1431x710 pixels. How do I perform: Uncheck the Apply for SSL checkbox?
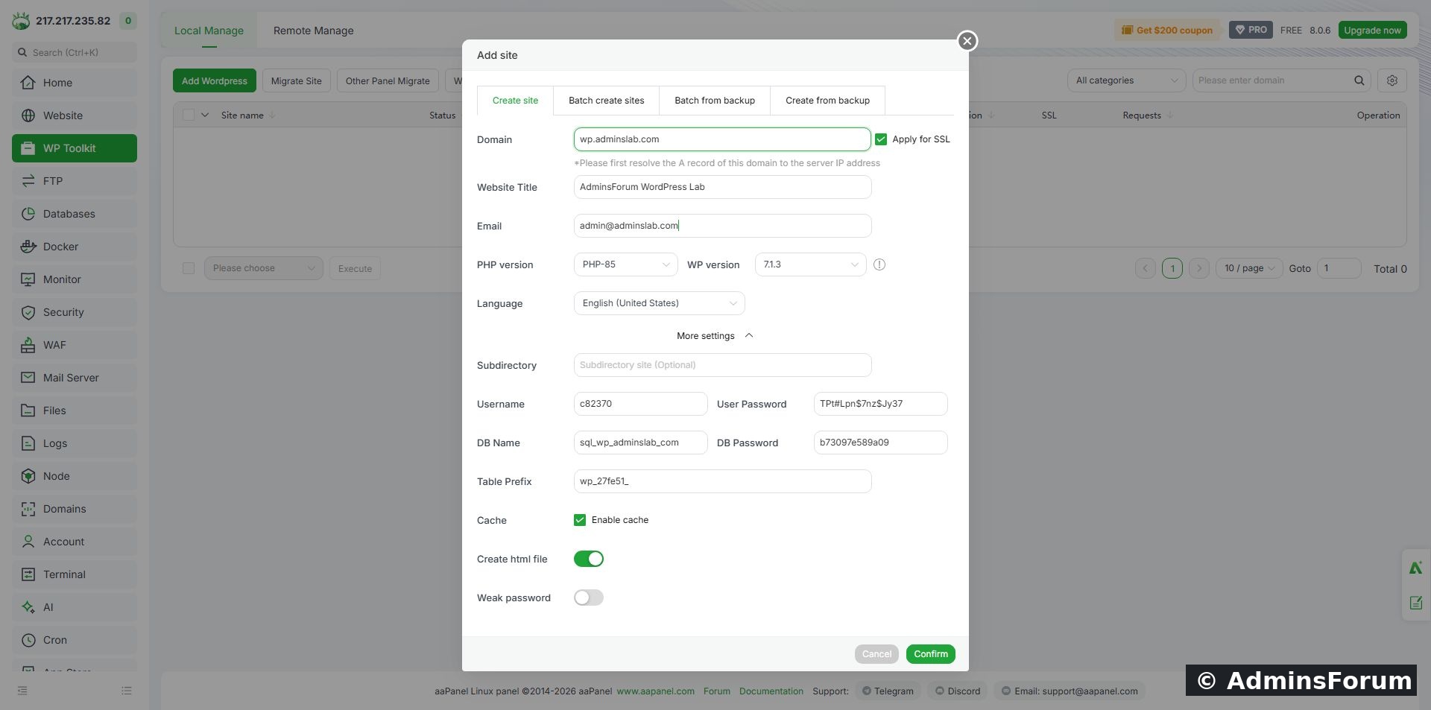click(881, 139)
